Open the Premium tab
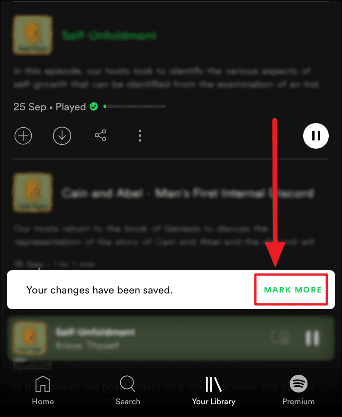Screen dimensions: 342x417 coord(298,390)
